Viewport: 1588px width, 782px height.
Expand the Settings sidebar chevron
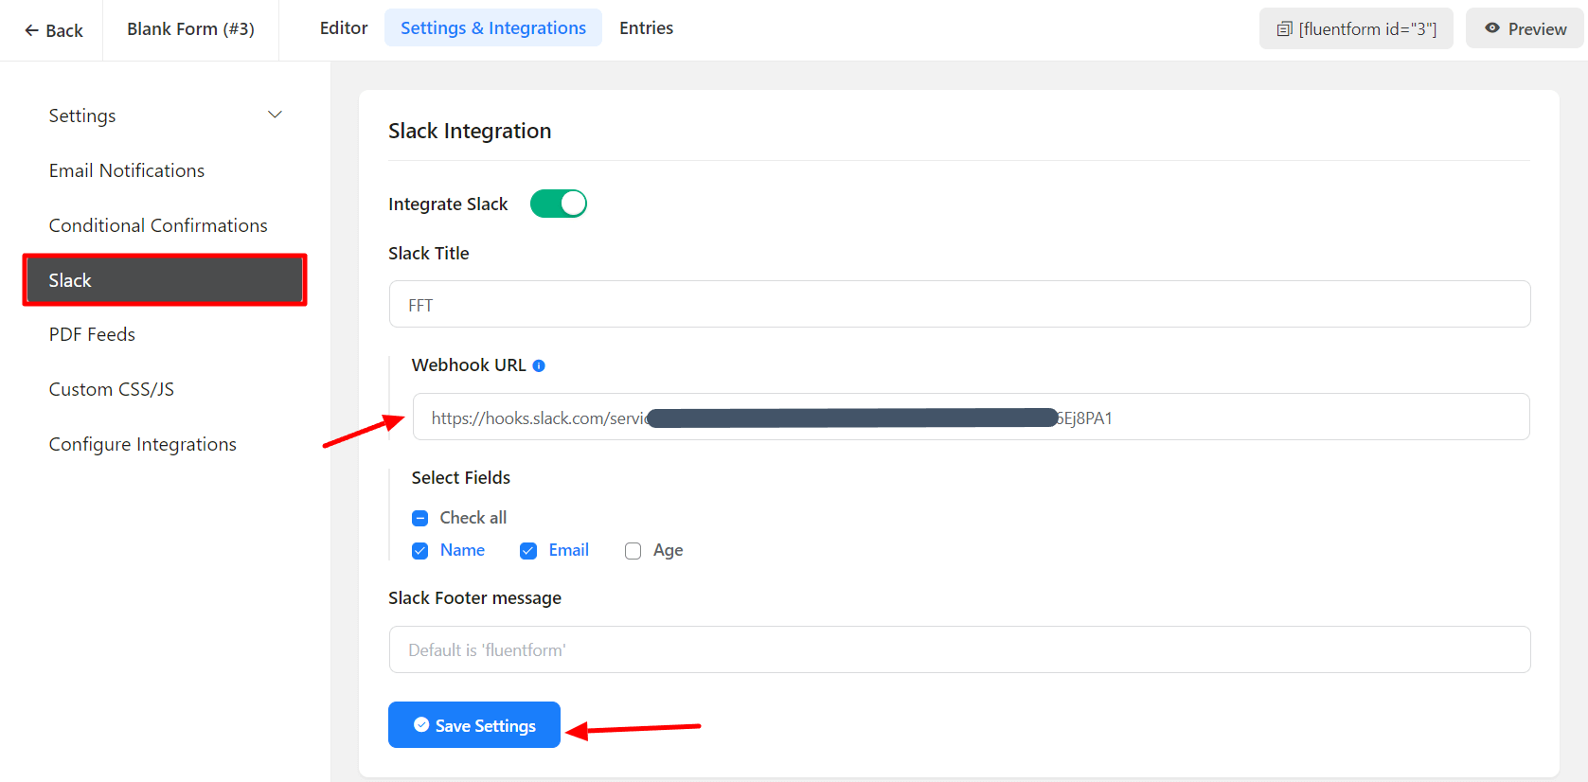275,115
